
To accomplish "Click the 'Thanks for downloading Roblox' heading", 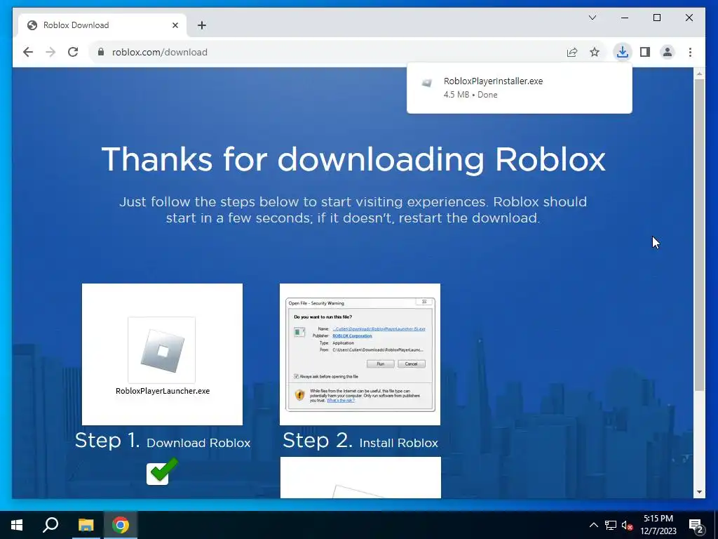I will pos(353,159).
